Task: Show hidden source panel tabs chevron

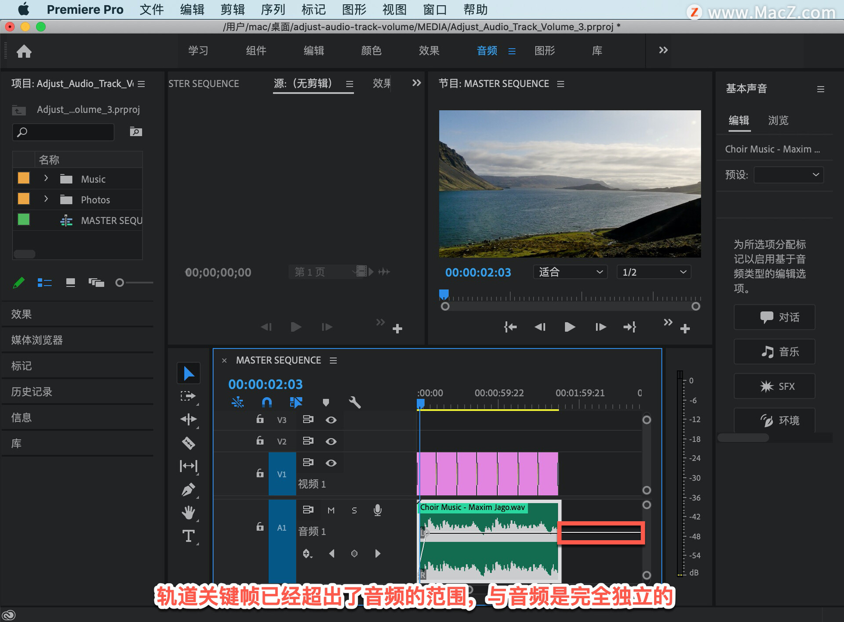Action: click(417, 83)
